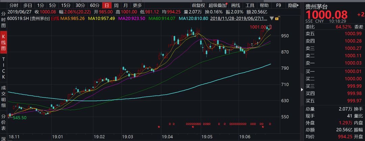This screenshot has width=365, height=141.
Task: Open the 更多 more periods dropdown
Action: point(137,5)
